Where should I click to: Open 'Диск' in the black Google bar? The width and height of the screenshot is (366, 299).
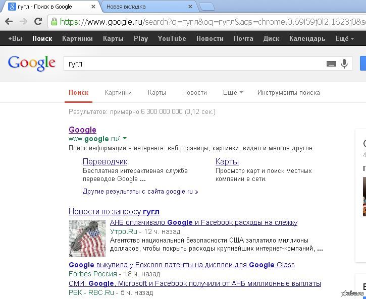tap(271, 38)
